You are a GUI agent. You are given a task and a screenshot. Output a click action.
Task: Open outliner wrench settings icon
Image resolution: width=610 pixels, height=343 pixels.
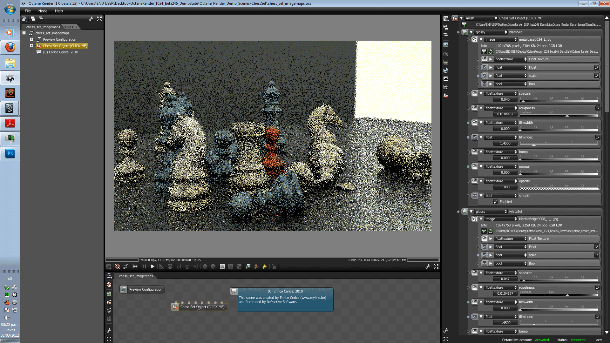click(91, 19)
